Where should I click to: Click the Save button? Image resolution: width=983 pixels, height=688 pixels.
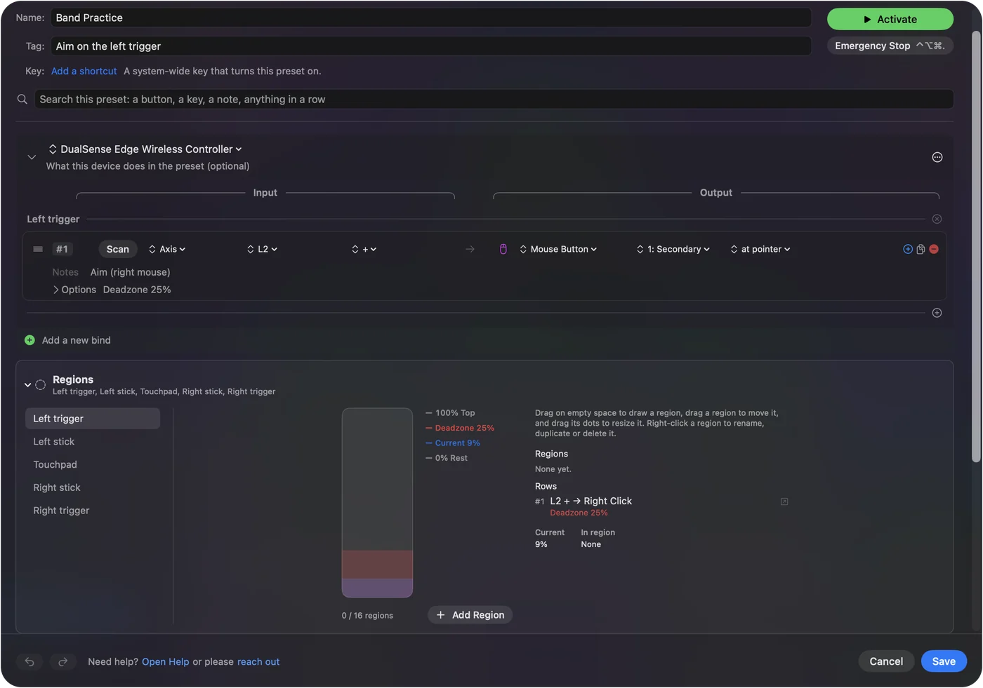[944, 661]
